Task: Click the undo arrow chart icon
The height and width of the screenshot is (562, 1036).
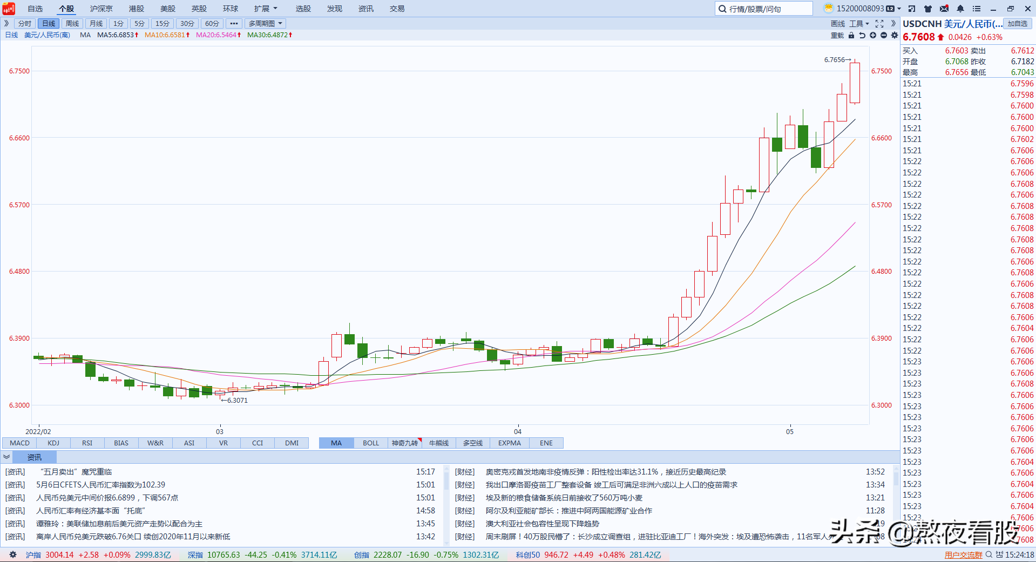Action: point(862,36)
